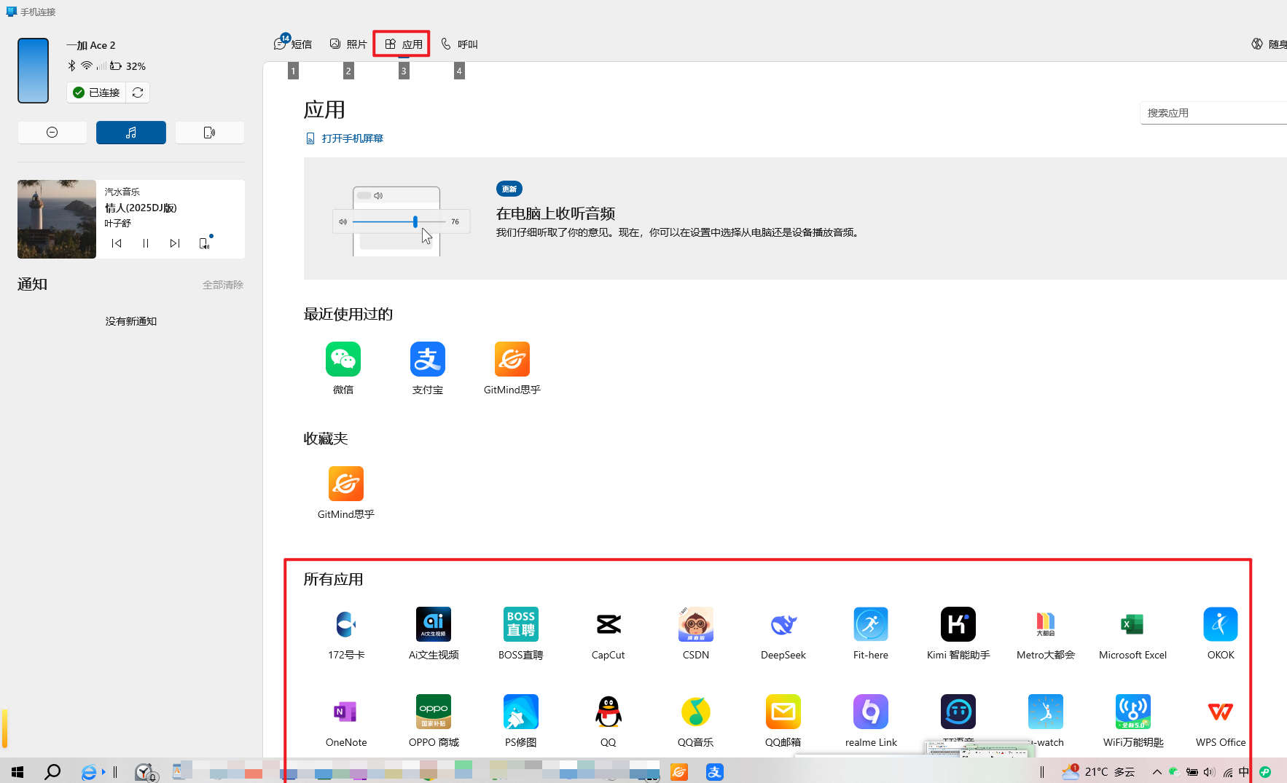The height and width of the screenshot is (783, 1287).
Task: Launch PS修图 app
Action: pos(521,712)
